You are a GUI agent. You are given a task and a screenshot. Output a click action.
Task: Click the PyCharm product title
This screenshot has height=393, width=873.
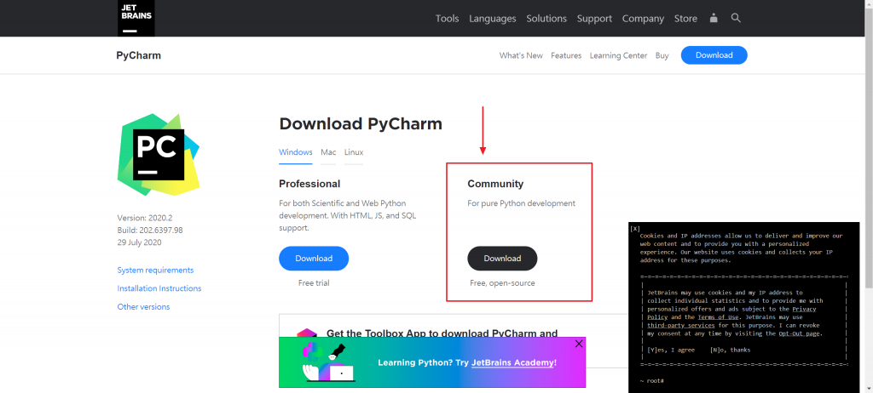click(x=139, y=55)
